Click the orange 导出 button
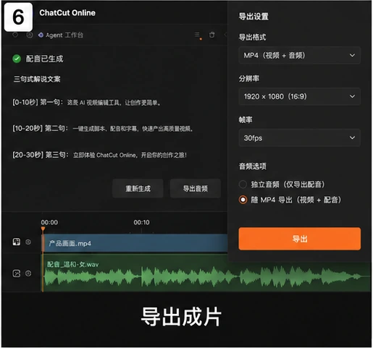The width and height of the screenshot is (373, 348). click(300, 239)
